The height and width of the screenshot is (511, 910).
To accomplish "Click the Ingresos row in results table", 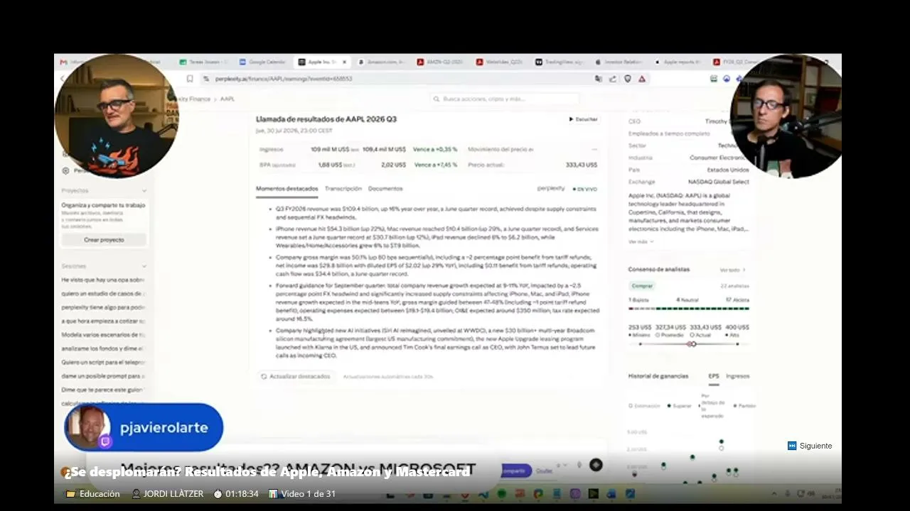I will (x=429, y=149).
